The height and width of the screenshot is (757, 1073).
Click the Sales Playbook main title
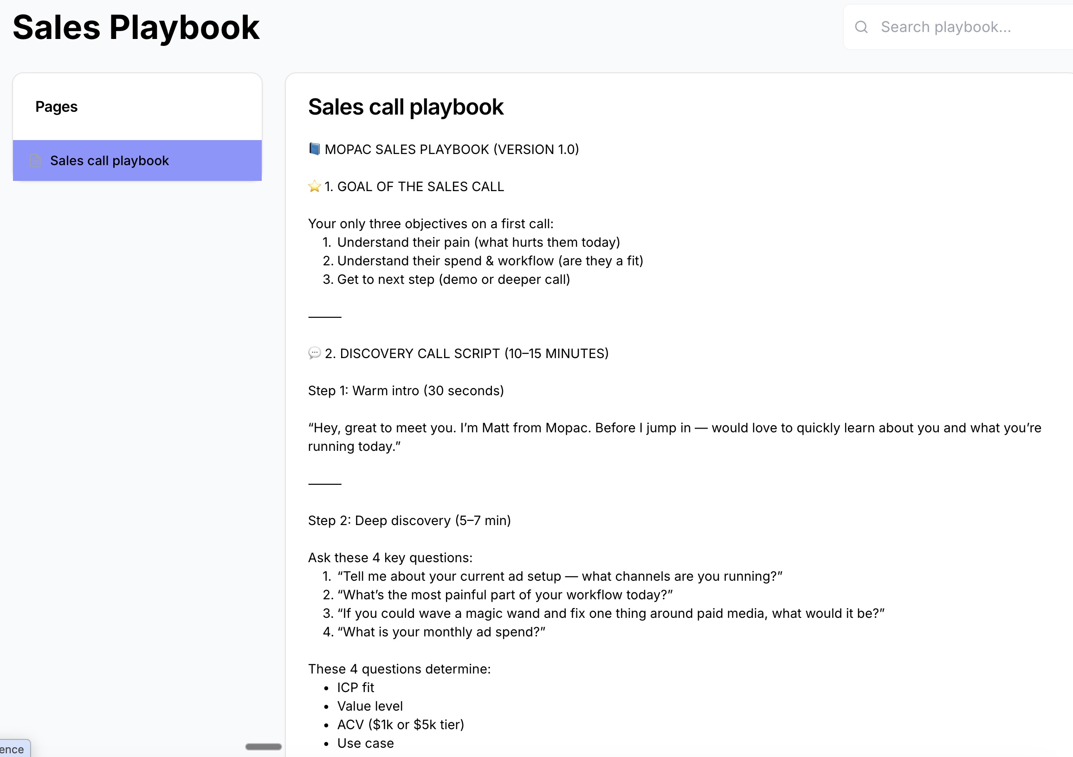[136, 27]
